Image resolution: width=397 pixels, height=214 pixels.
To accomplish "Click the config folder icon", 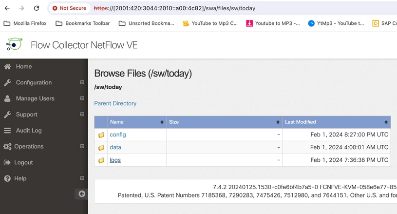I will pyautogui.click(x=101, y=135).
